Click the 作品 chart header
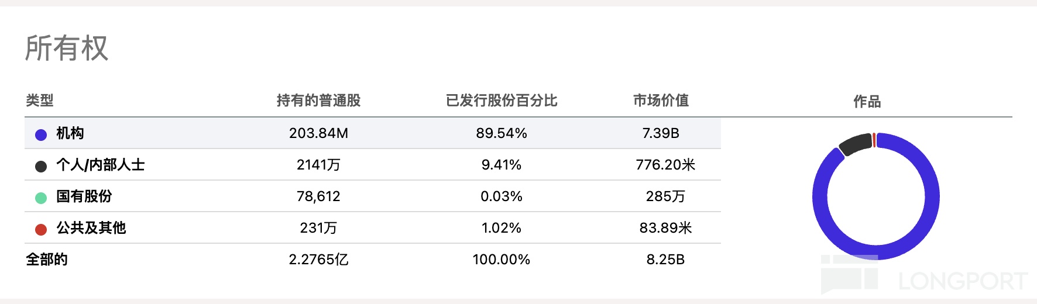The width and height of the screenshot is (1037, 304). tap(867, 102)
